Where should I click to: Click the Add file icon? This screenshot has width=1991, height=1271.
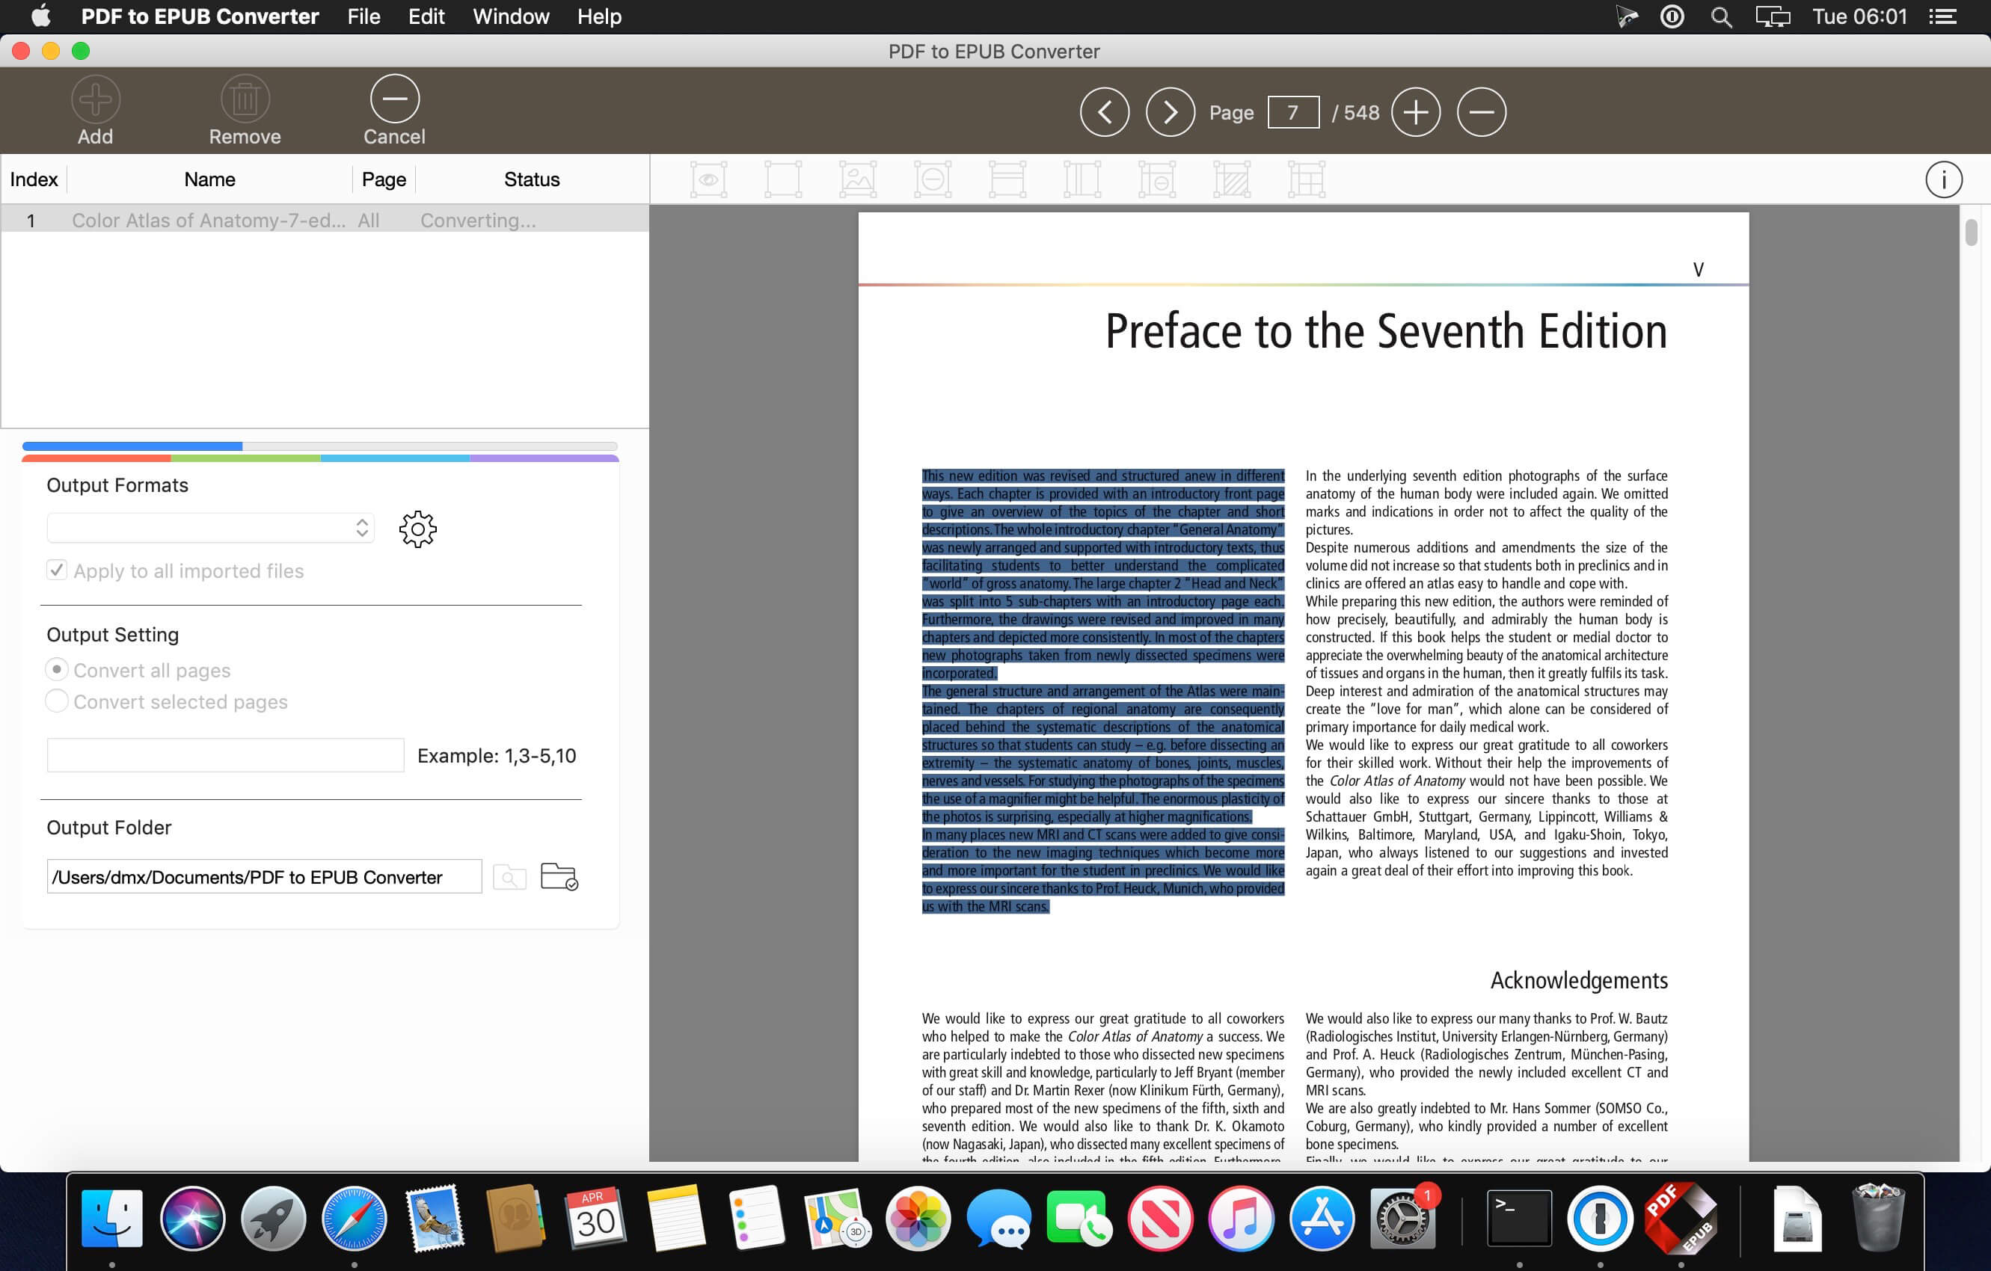(x=95, y=99)
